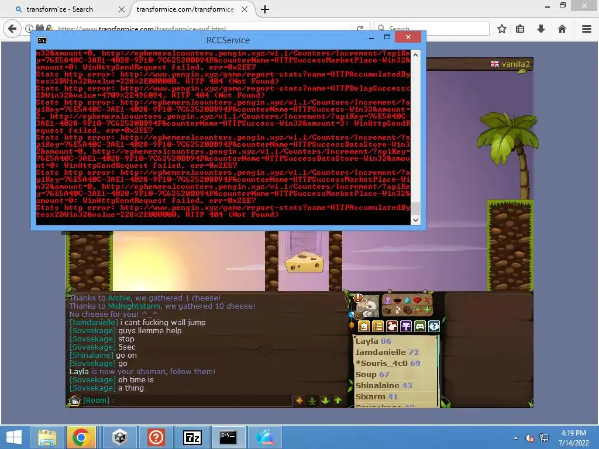Use the red angry mark emote

tap(428, 300)
